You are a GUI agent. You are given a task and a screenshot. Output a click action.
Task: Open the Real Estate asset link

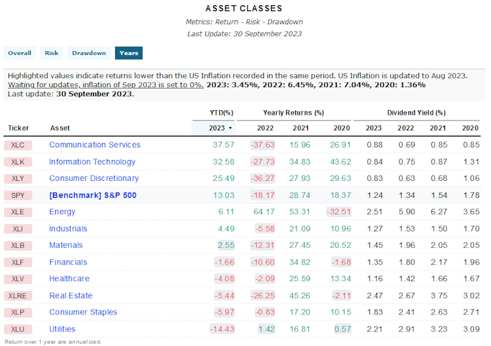point(71,296)
